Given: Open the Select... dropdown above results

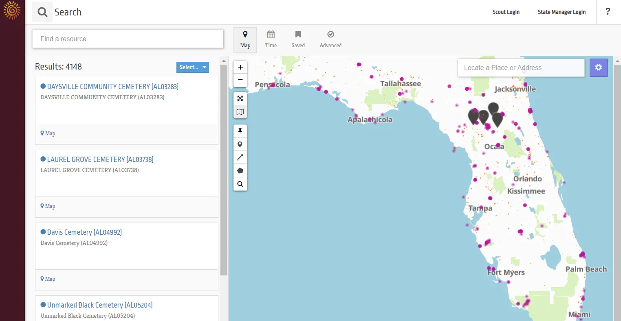Looking at the screenshot, I should click(192, 67).
